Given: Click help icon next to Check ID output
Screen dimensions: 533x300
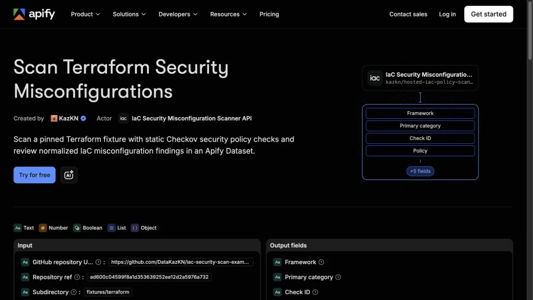Looking at the screenshot, I should 315,292.
